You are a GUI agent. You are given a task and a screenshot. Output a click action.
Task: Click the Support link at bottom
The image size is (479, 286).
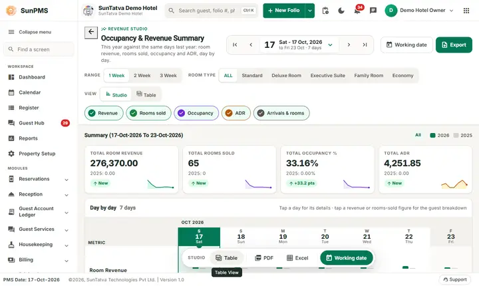click(455, 279)
